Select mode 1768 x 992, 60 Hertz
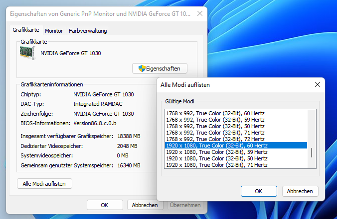This screenshot has width=337, height=219. coord(236,113)
